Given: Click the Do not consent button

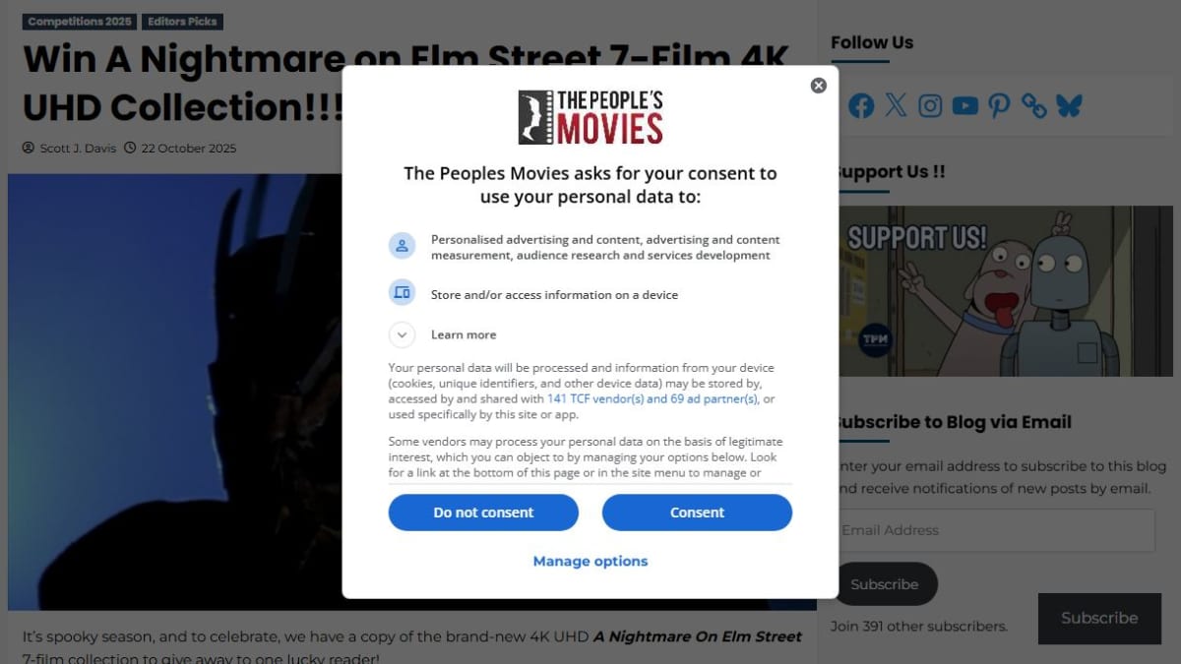Looking at the screenshot, I should click(483, 513).
